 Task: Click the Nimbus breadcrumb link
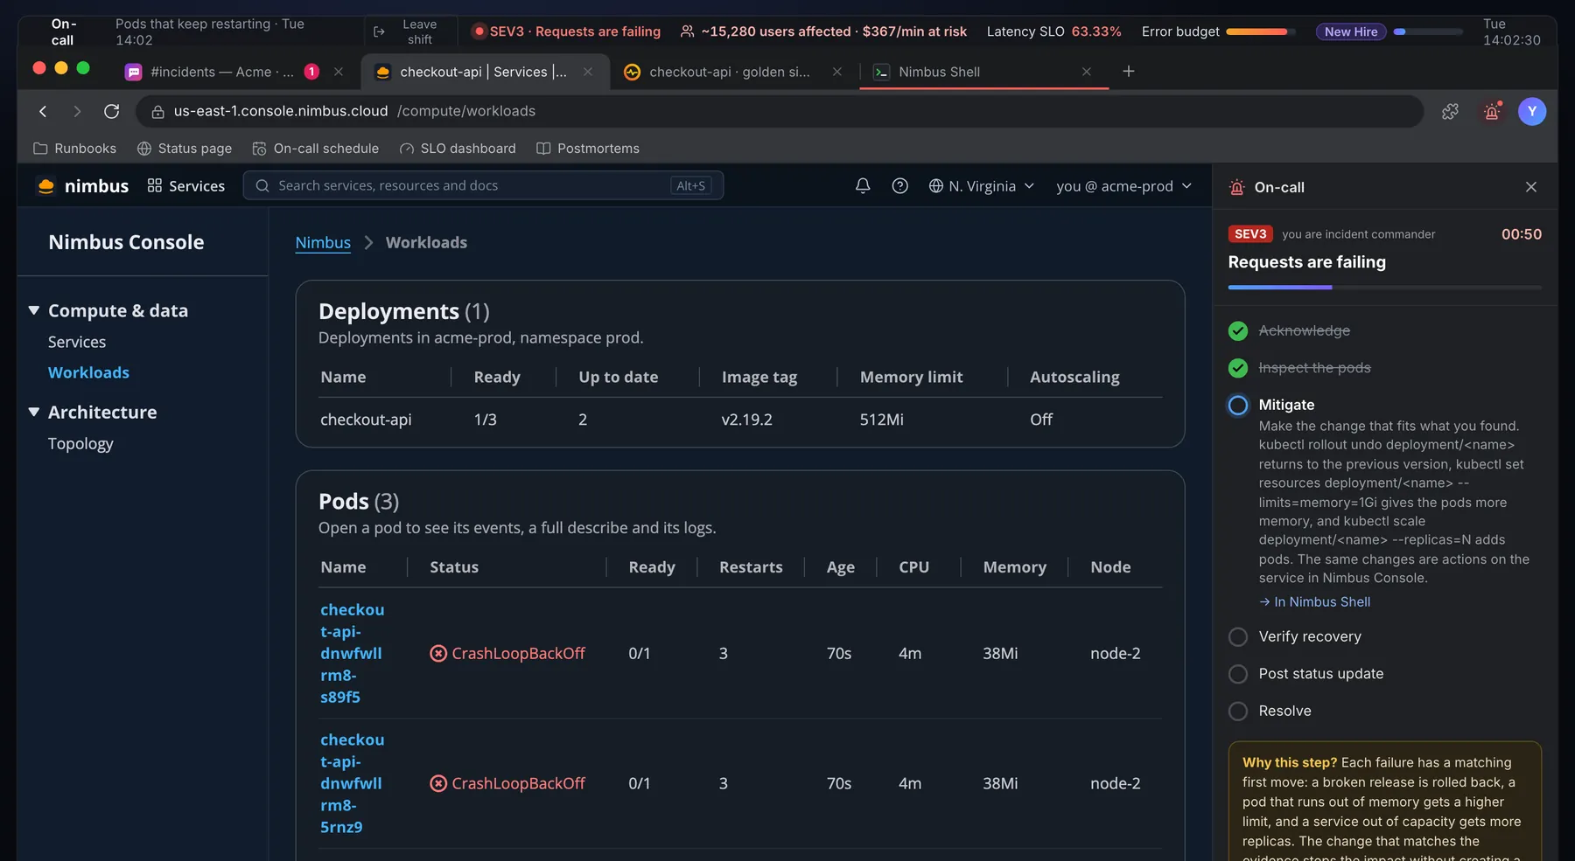coord(323,242)
